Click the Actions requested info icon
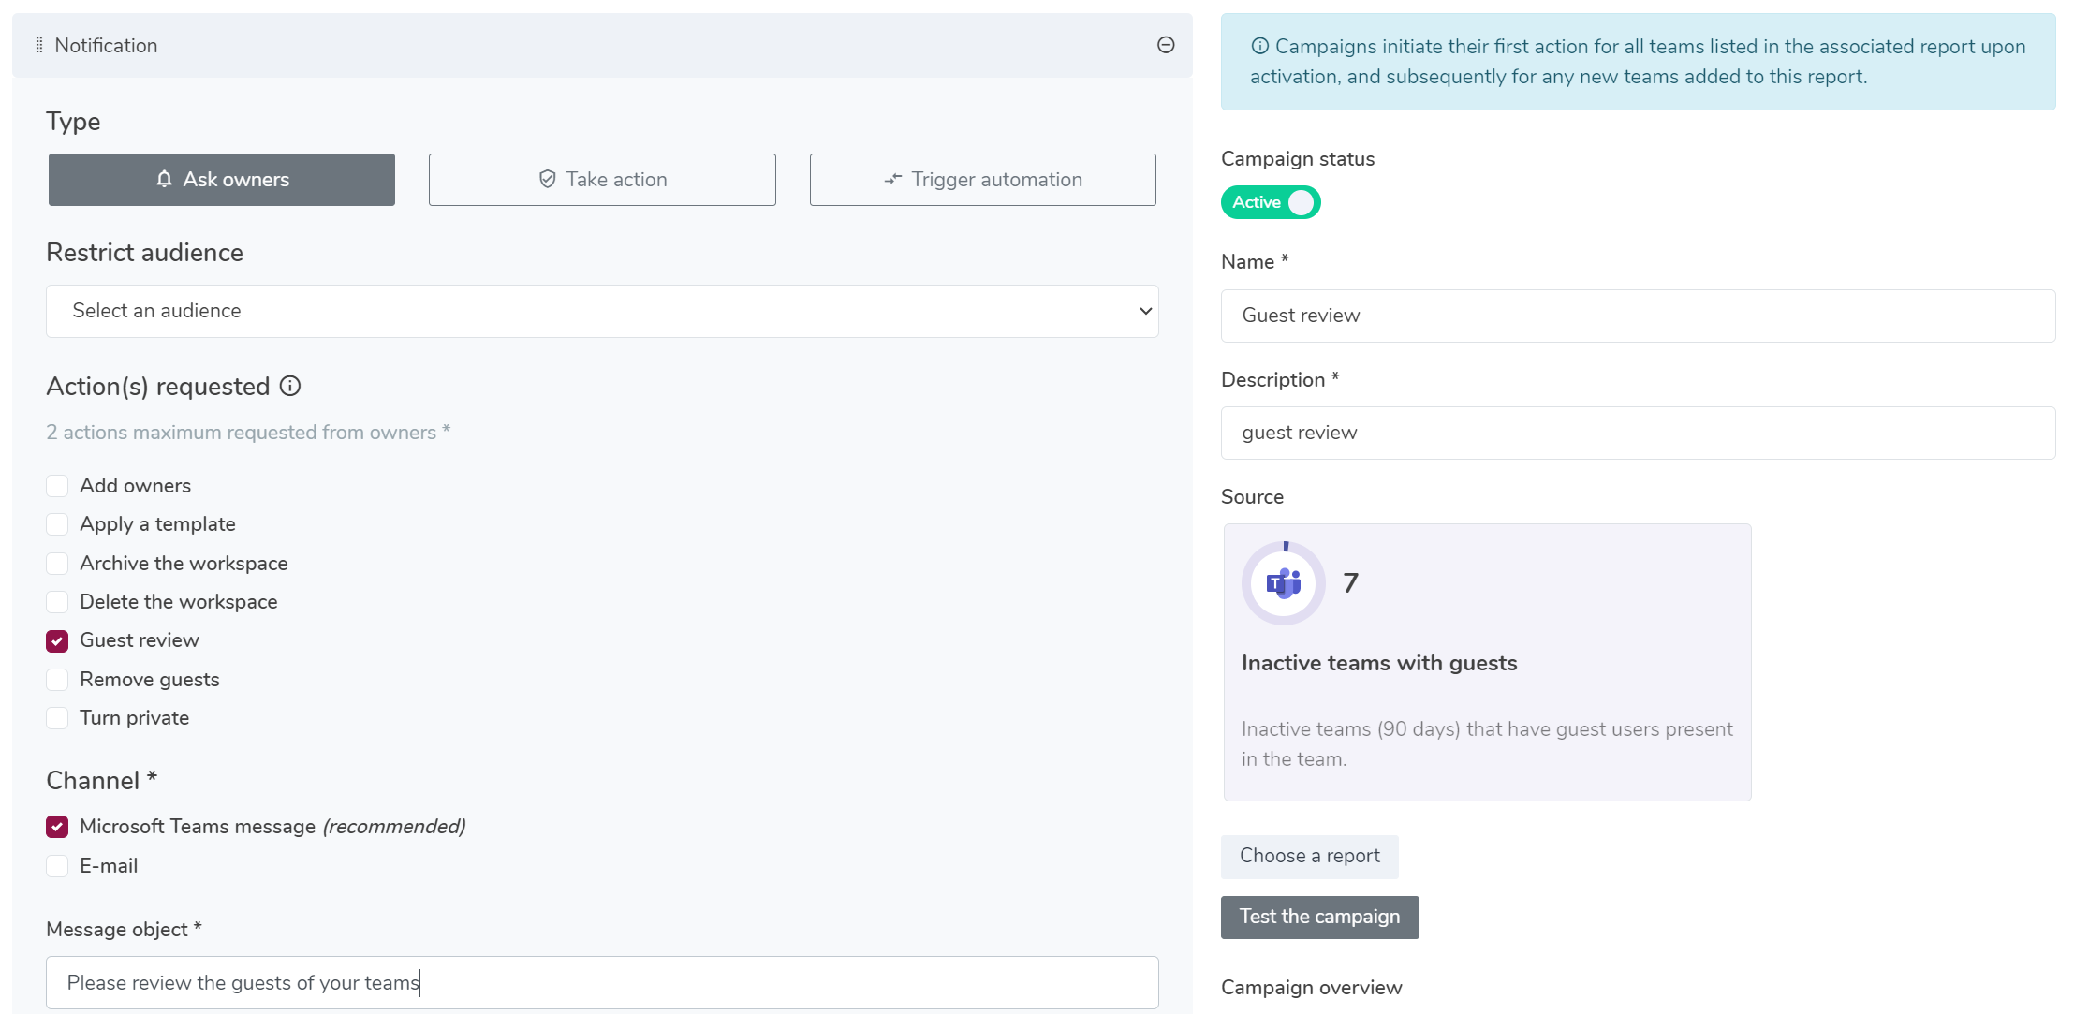 pyautogui.click(x=290, y=386)
